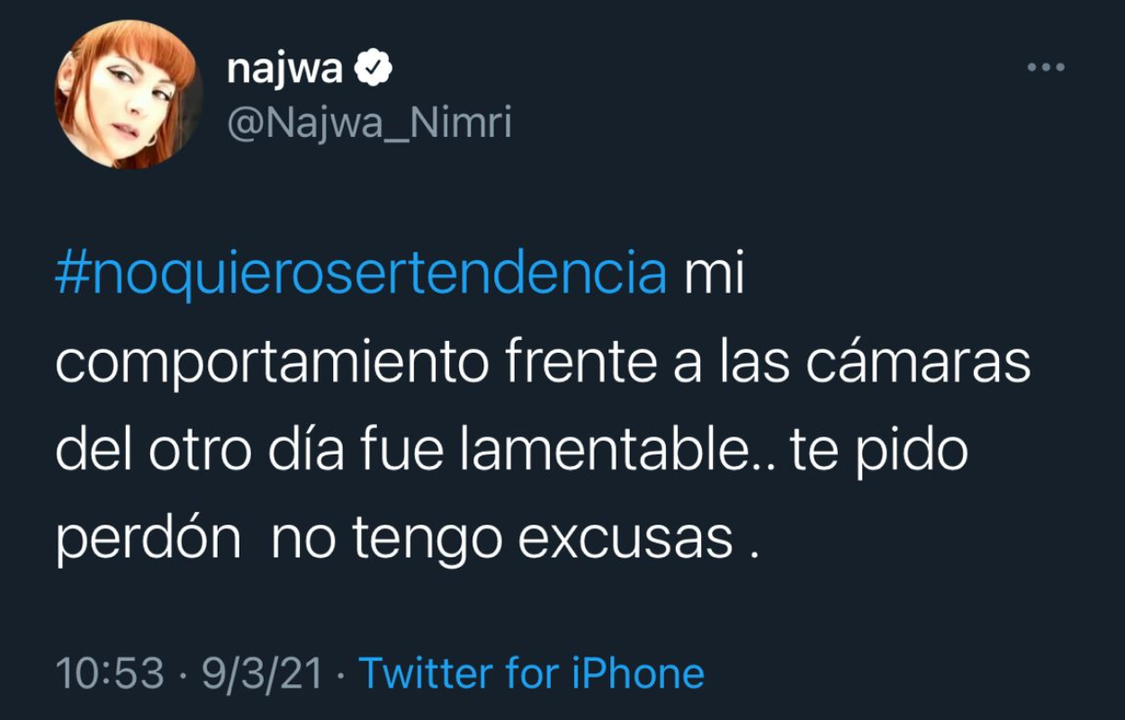1125x720 pixels.
Task: Open the @Najwa_Nimri handle link
Action: 369,122
